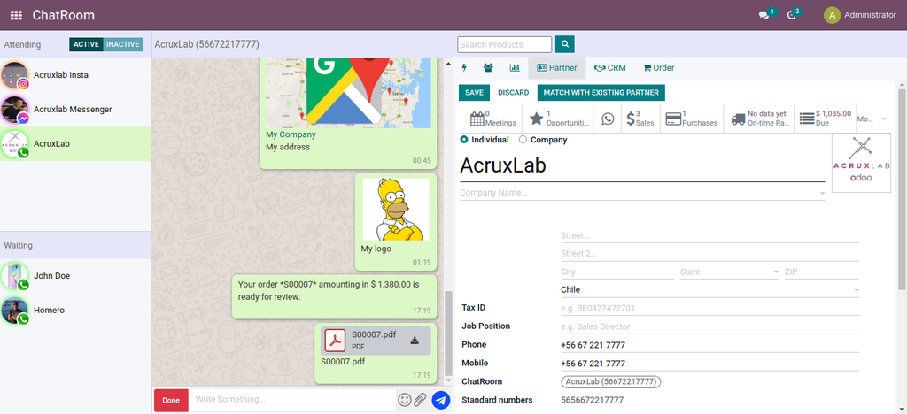The height and width of the screenshot is (414, 907).
Task: Click the partner form scrollbar
Action: [x=902, y=188]
